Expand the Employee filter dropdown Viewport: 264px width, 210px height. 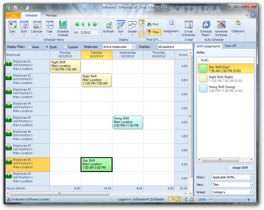click(134, 47)
